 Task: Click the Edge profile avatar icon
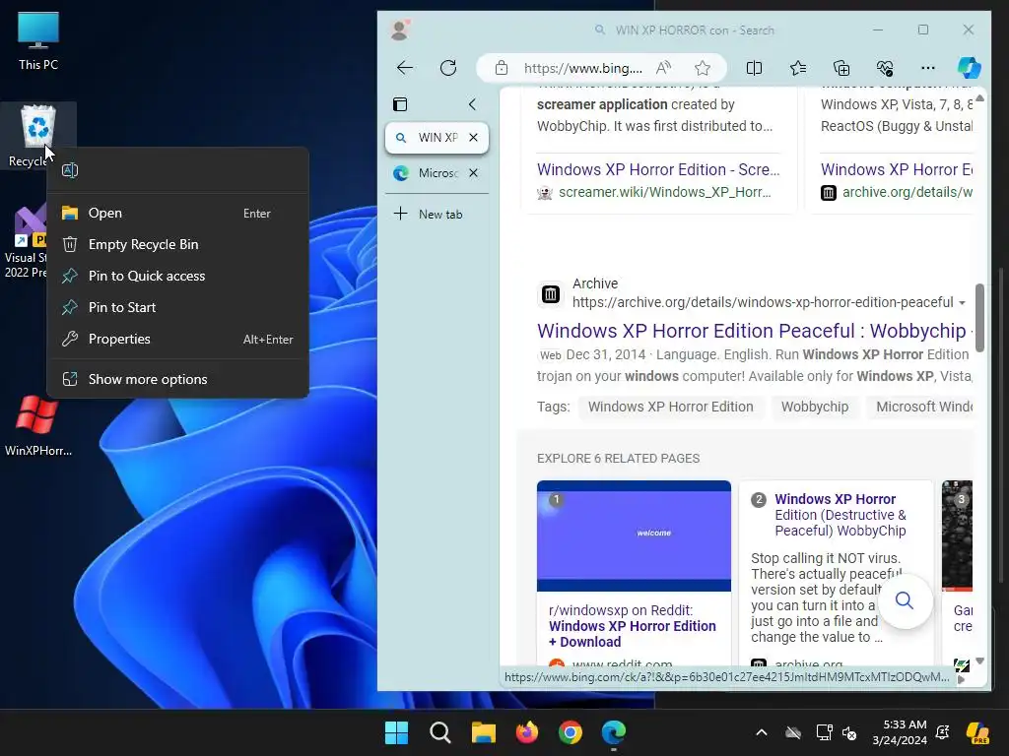400,31
